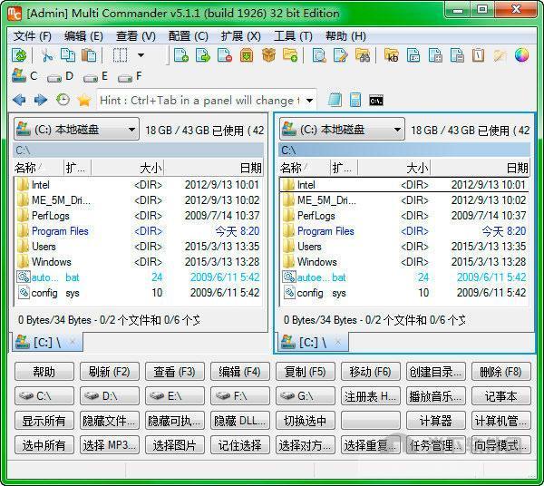The height and width of the screenshot is (486, 544).
Task: Open the command prompt icon
Action: click(x=376, y=101)
